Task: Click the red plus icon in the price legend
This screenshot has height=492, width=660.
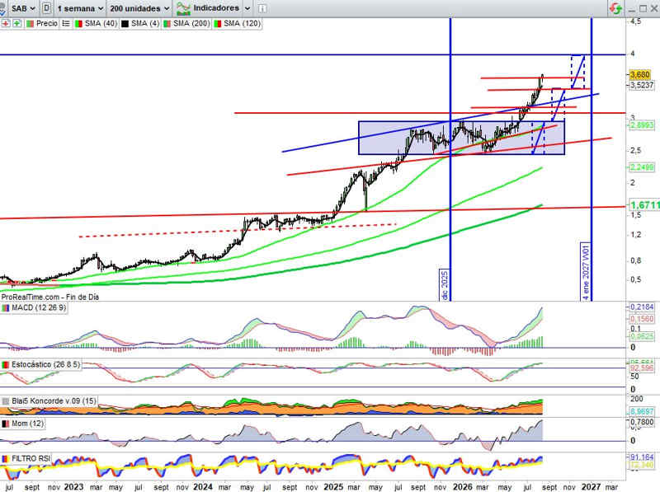Action: click(x=6, y=24)
